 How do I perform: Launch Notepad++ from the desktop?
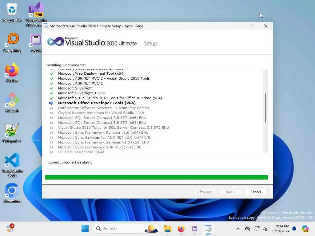click(x=12, y=133)
